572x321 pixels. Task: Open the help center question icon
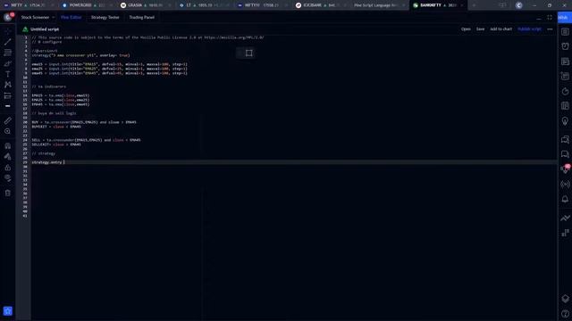(565, 314)
